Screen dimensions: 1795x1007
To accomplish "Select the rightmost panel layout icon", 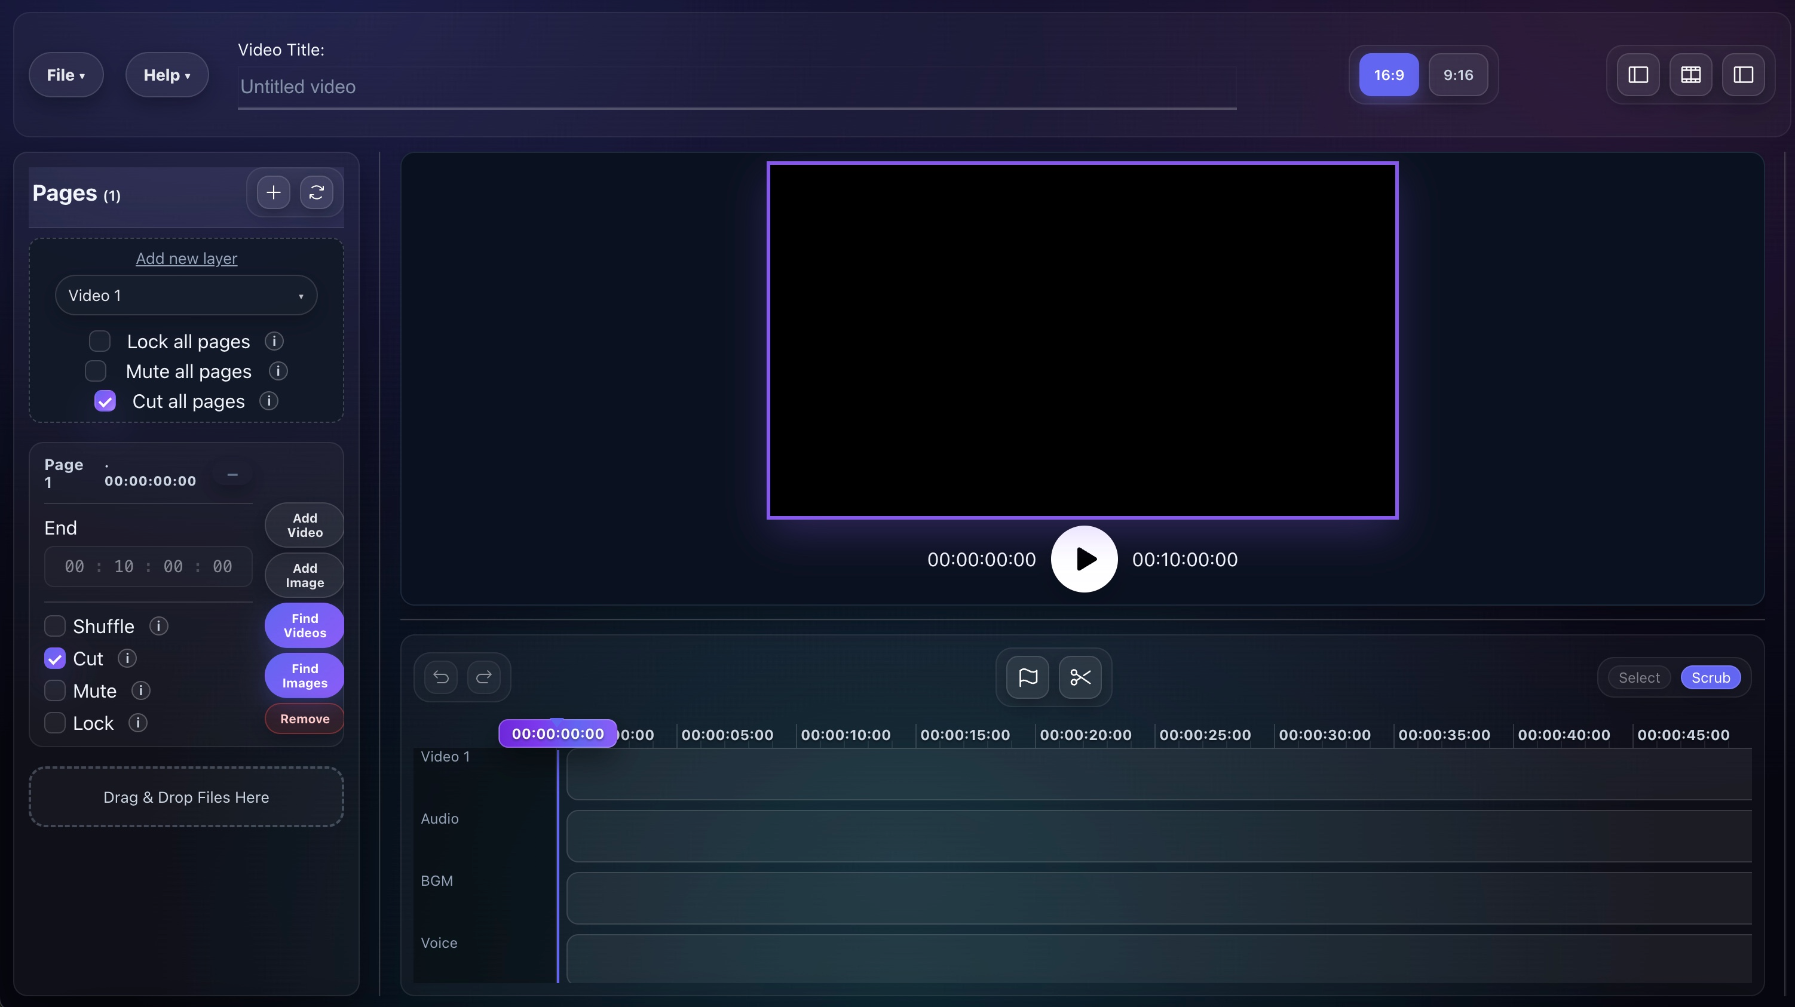I will tap(1744, 75).
